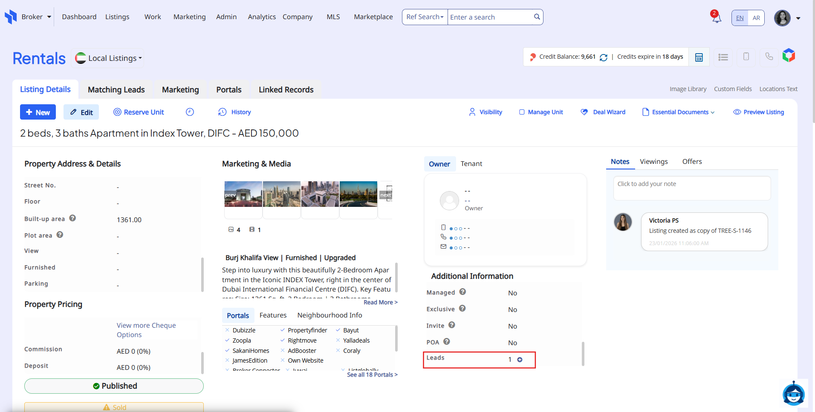Refresh the credit balance
Image resolution: width=815 pixels, height=412 pixels.
[603, 57]
